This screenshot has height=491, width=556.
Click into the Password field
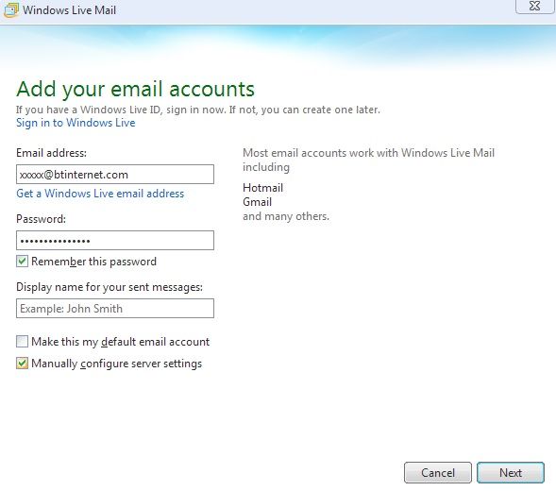click(115, 241)
